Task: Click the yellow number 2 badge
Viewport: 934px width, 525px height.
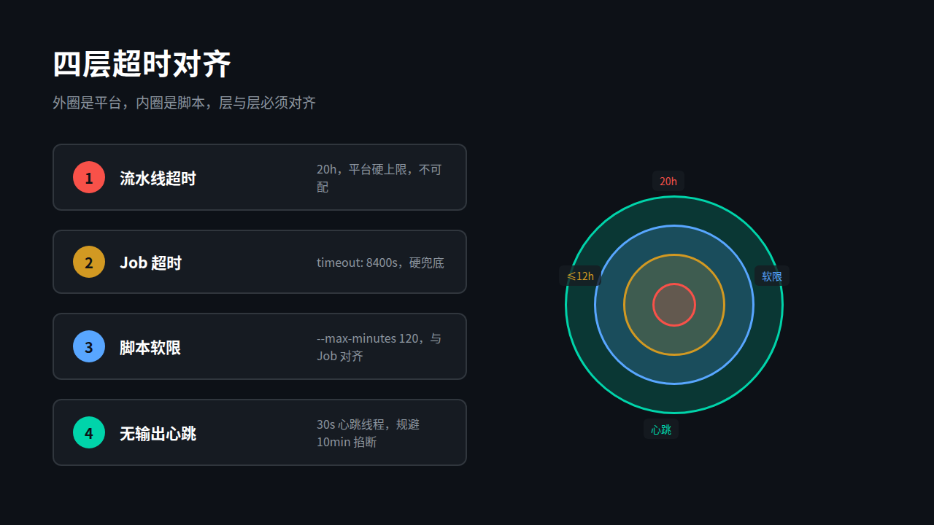Action: tap(89, 262)
